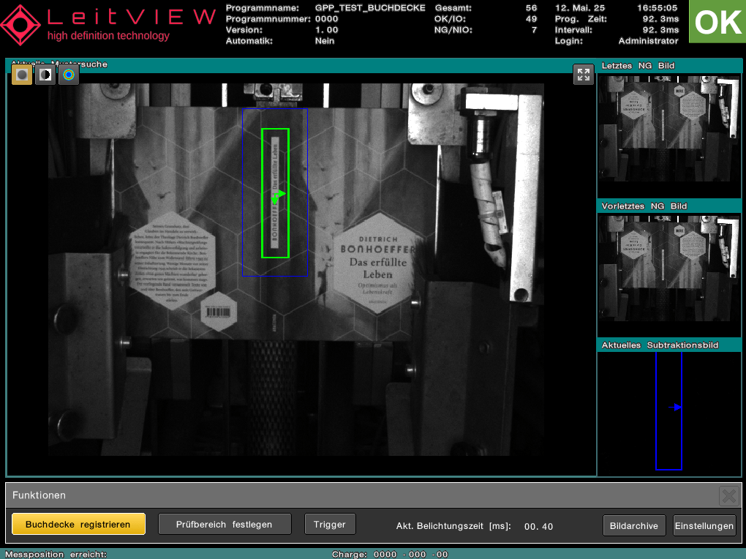Select the exposure time value 00. 40

click(x=538, y=527)
